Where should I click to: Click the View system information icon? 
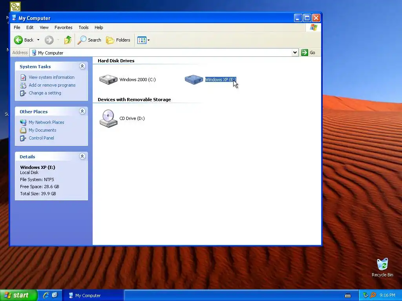[x=23, y=77]
